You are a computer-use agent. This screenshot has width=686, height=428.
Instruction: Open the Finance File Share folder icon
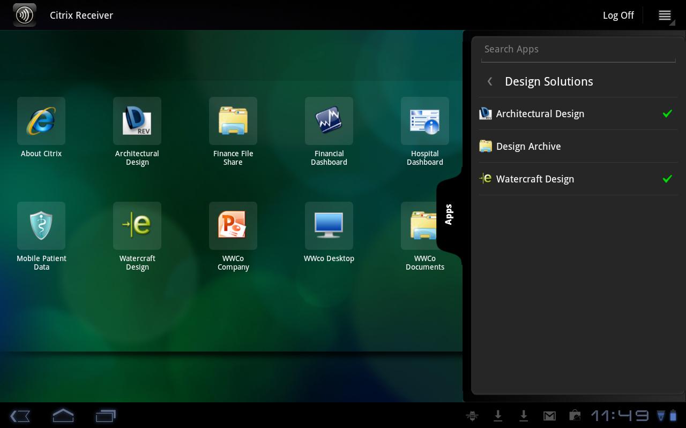click(233, 121)
